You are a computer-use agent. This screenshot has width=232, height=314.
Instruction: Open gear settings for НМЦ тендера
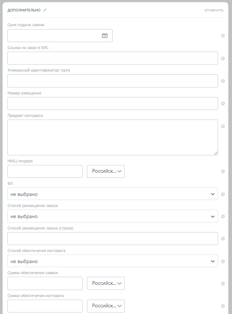[x=223, y=172]
